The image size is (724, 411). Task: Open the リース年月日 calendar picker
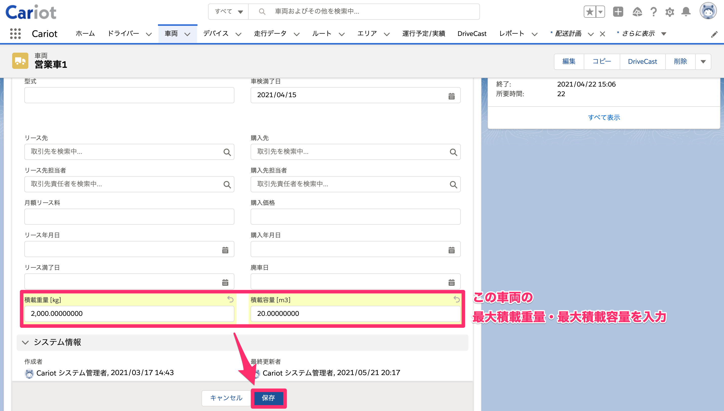pos(225,250)
